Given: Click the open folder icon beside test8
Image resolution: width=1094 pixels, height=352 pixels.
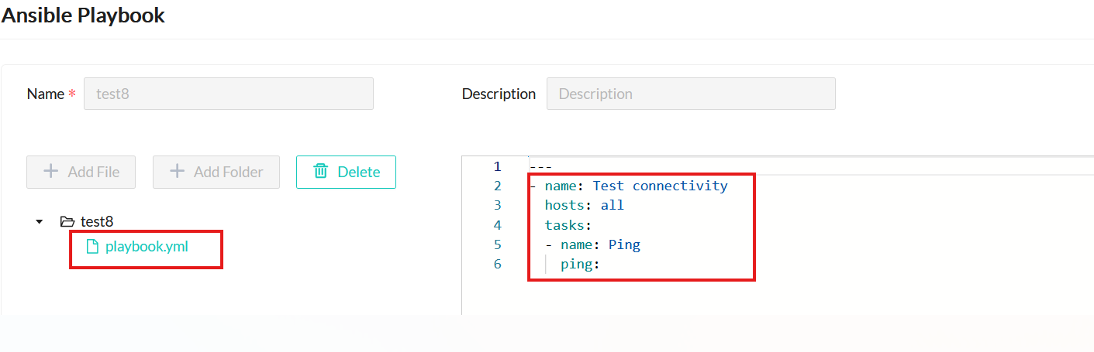Looking at the screenshot, I should (x=67, y=222).
